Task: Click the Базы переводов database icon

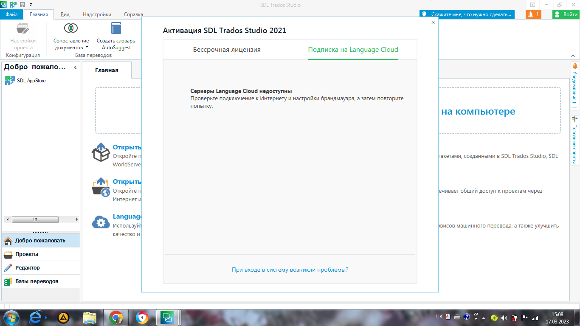Action: 8,281
